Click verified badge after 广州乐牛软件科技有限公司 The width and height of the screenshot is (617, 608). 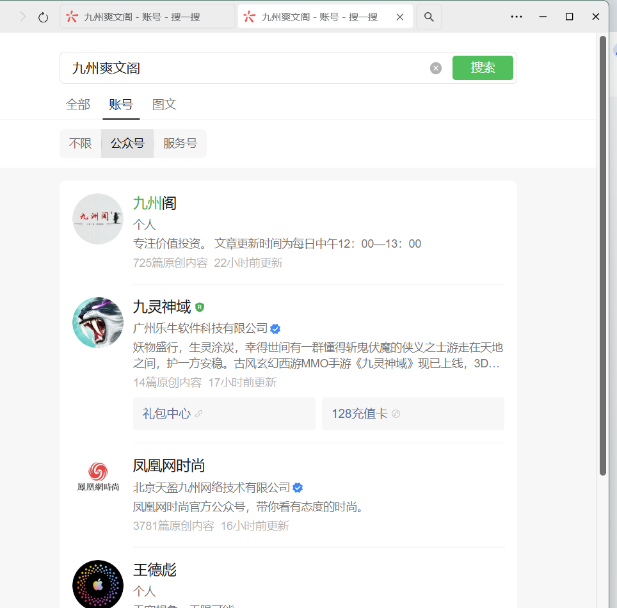pyautogui.click(x=275, y=328)
